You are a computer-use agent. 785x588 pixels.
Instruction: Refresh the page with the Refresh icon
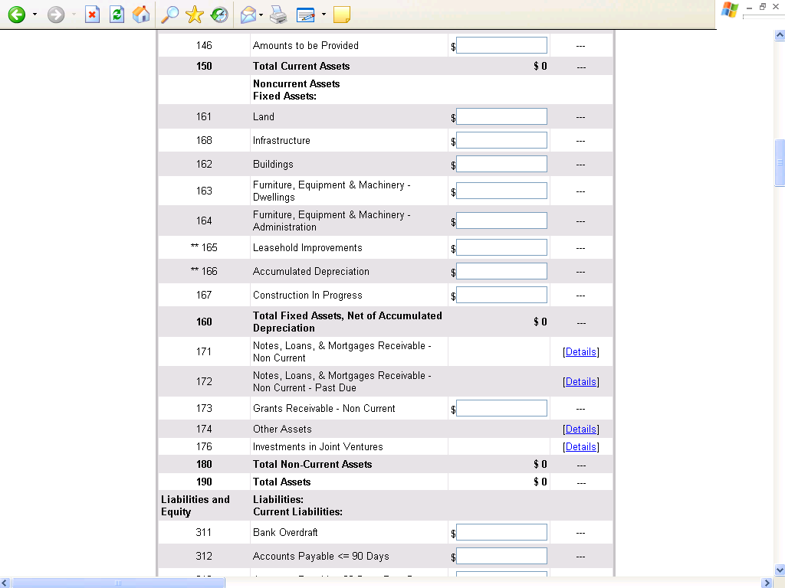[117, 15]
